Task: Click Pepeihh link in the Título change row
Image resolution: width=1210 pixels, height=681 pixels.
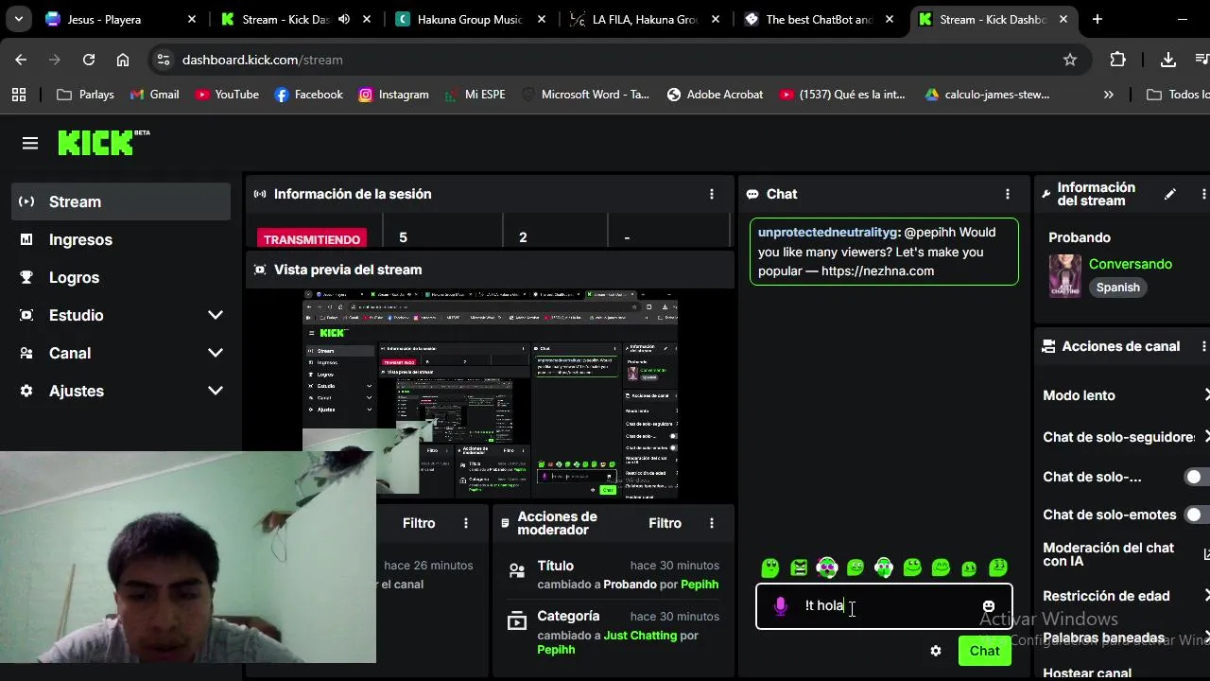Action: (x=700, y=585)
